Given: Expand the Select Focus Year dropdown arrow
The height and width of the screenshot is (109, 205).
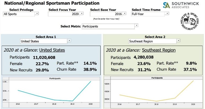Looking at the screenshot, I should [82, 13].
